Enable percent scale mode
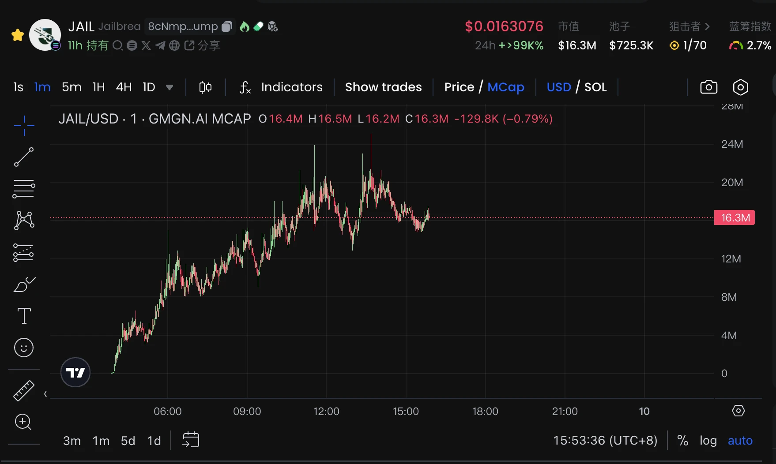 click(x=682, y=441)
